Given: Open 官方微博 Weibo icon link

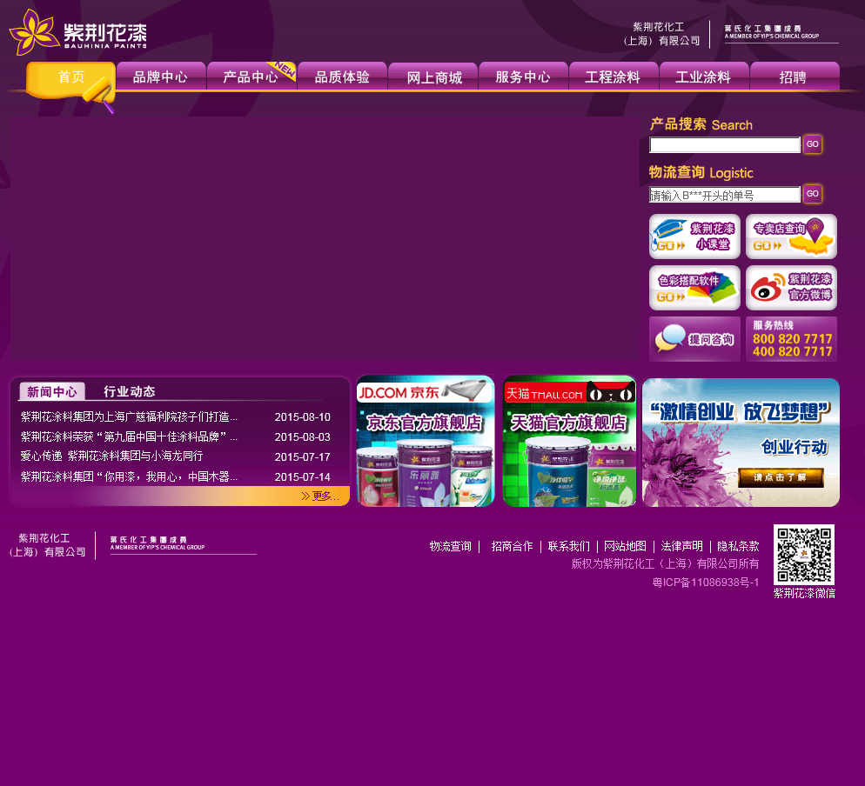Looking at the screenshot, I should tap(791, 288).
